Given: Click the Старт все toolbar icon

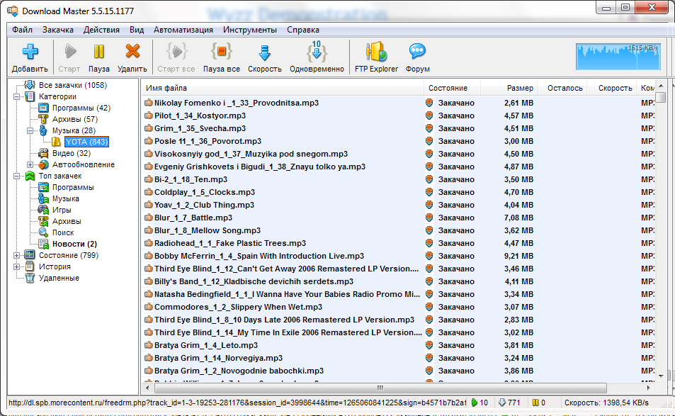Looking at the screenshot, I should pyautogui.click(x=176, y=52).
